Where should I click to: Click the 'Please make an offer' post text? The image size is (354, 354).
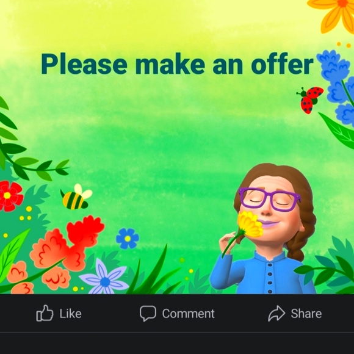pos(177,64)
